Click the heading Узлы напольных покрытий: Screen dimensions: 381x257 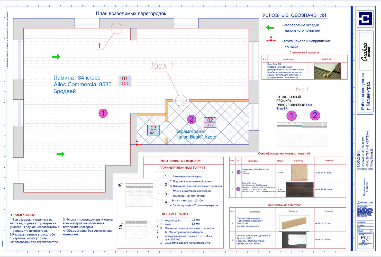pyautogui.click(x=180, y=161)
